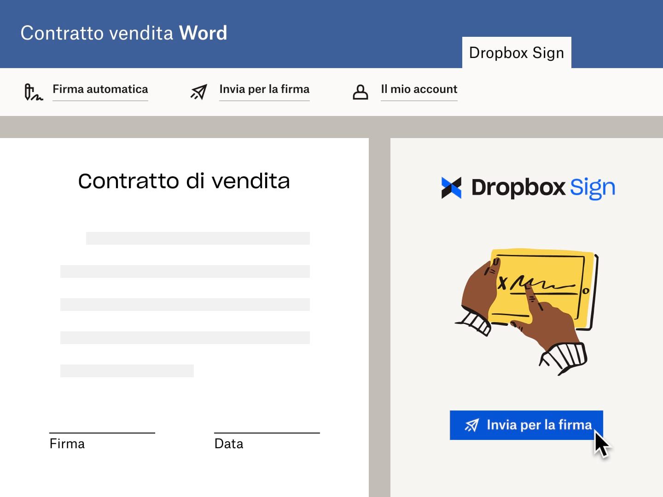Viewport: 663px width, 497px height.
Task: Click the blue Invia per la firma button
Action: pyautogui.click(x=526, y=425)
